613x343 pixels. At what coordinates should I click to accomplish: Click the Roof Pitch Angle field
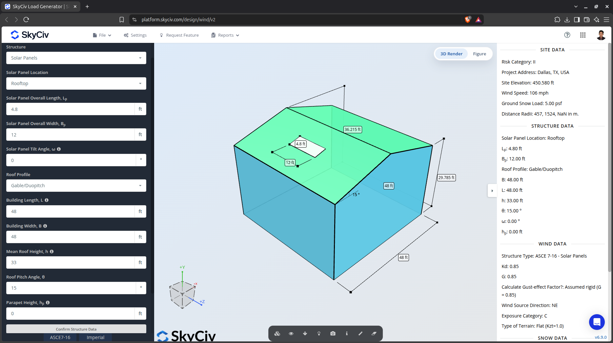click(x=71, y=288)
